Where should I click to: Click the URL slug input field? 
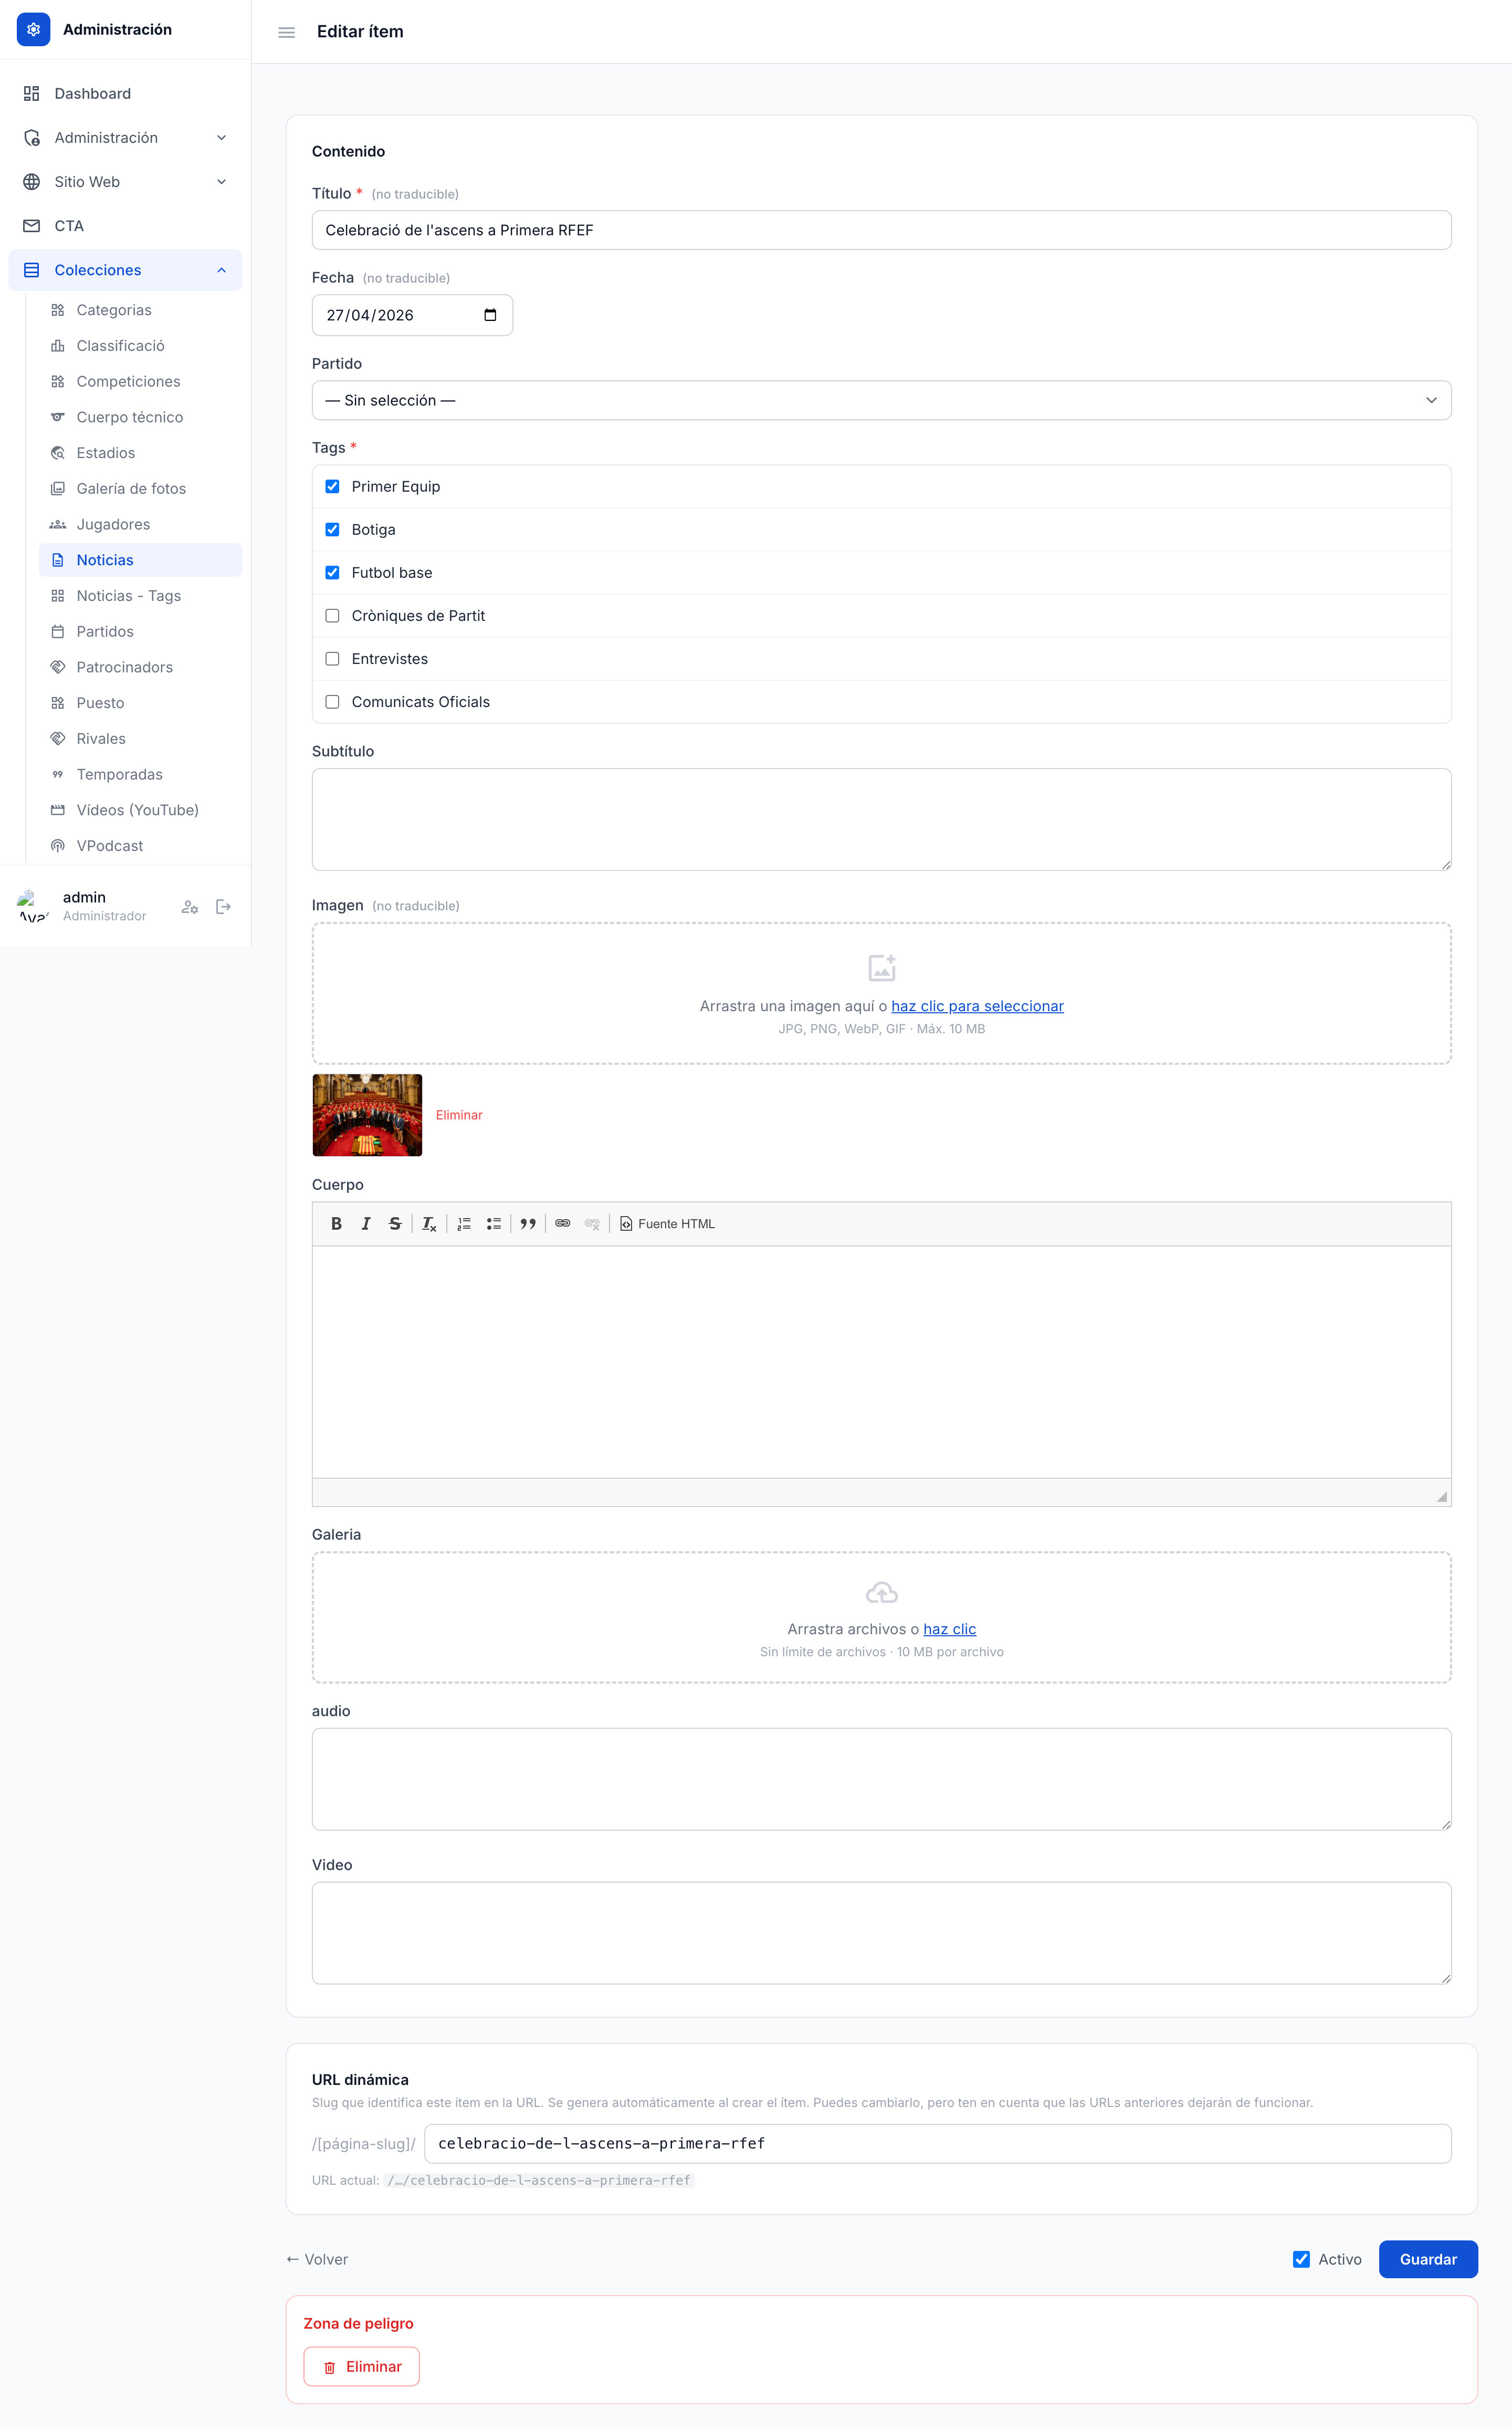[937, 2144]
